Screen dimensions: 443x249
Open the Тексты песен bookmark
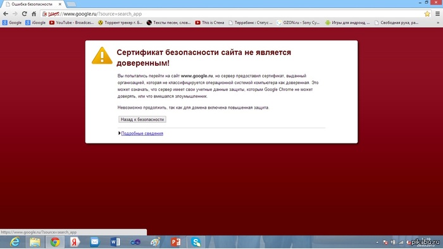[169, 23]
